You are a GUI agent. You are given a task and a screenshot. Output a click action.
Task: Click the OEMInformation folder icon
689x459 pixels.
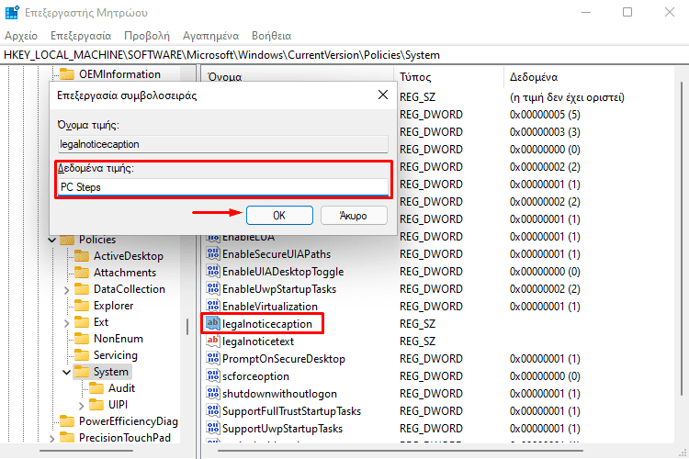pos(67,73)
